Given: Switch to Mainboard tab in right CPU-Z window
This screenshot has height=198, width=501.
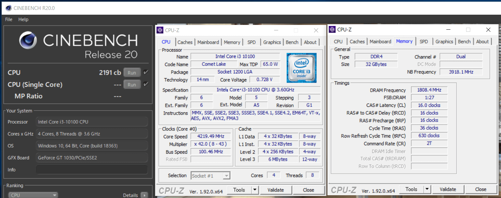Looking at the screenshot, I should tap(380, 42).
